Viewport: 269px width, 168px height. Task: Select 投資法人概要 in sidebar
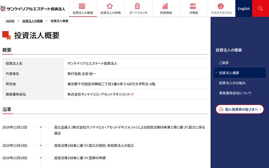click(240, 73)
